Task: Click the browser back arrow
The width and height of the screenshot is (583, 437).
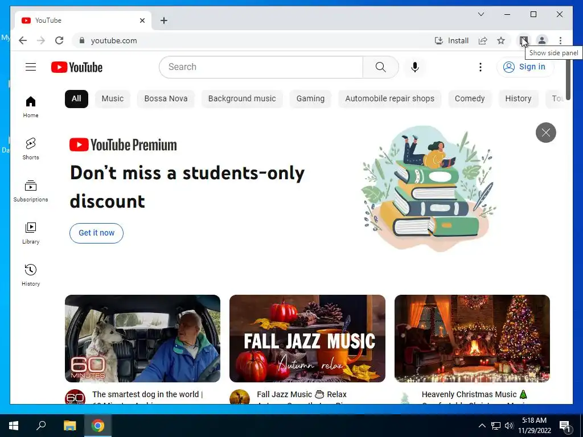Action: click(x=23, y=40)
